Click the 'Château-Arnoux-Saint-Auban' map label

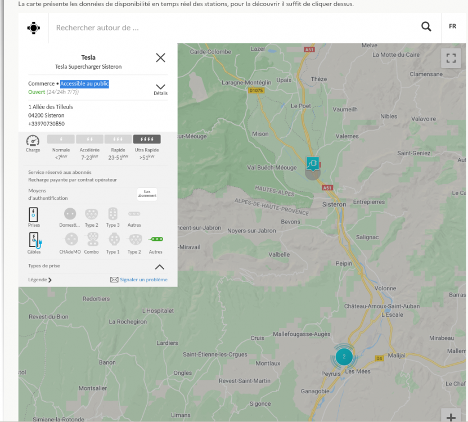(382, 306)
